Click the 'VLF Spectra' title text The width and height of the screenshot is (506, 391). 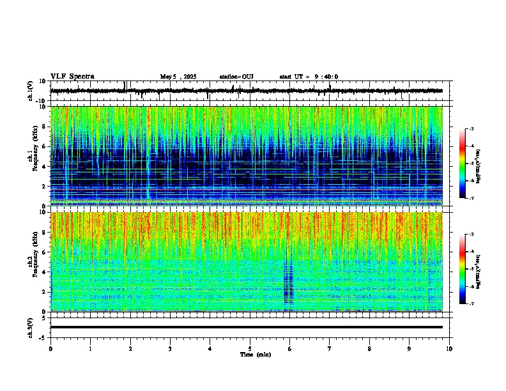(x=72, y=77)
